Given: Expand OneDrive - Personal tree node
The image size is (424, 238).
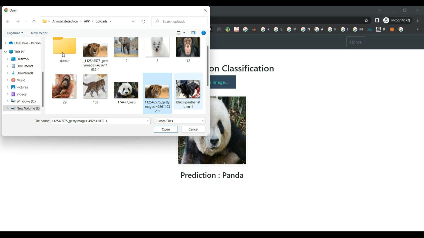Looking at the screenshot, I should point(5,43).
